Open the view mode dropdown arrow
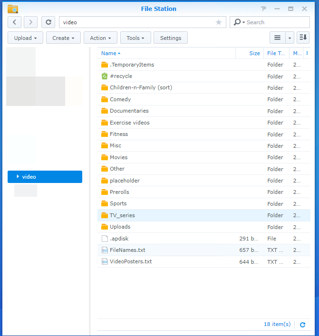 290,38
